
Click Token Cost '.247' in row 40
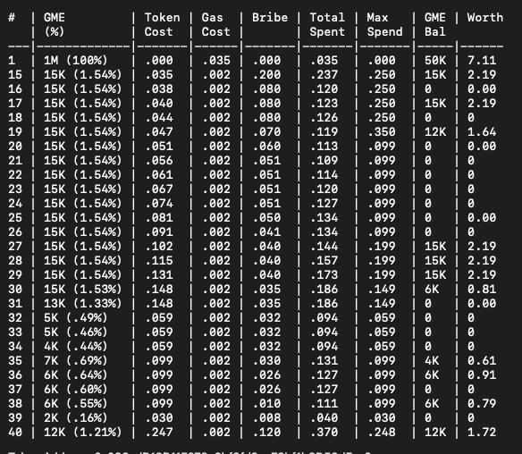(x=159, y=433)
